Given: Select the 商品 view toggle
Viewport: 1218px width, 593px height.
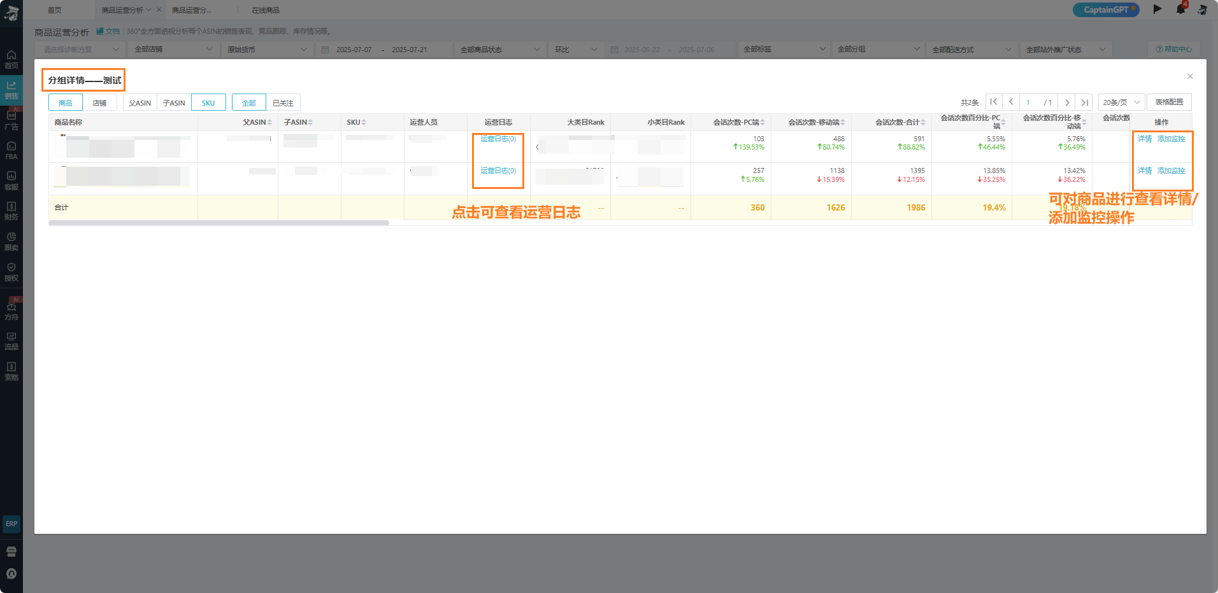Looking at the screenshot, I should tap(66, 102).
